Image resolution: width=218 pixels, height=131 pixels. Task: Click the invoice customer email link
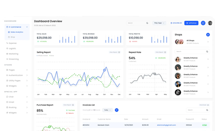point(166,125)
